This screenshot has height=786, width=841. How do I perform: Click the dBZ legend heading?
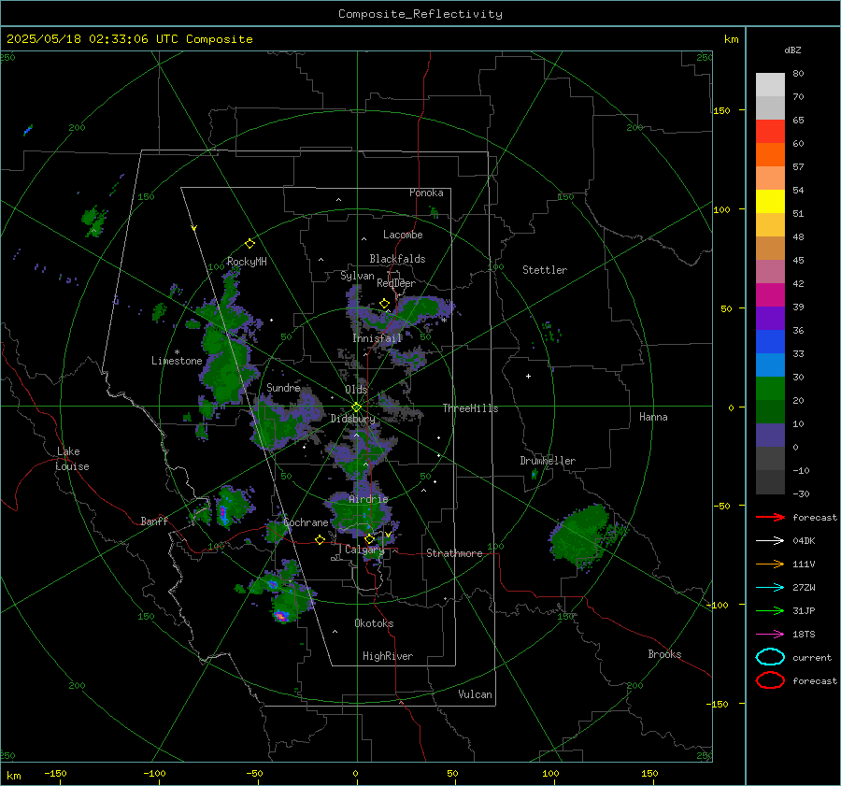point(792,50)
